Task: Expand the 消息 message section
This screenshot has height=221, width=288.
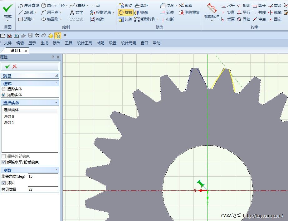Action: (56, 76)
